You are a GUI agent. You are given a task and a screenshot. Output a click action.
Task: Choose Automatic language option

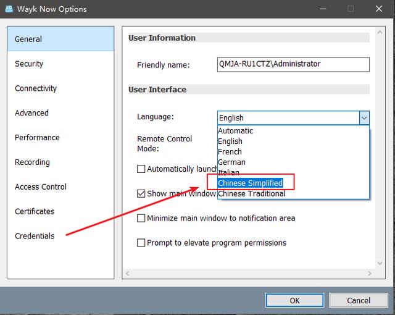coord(293,130)
